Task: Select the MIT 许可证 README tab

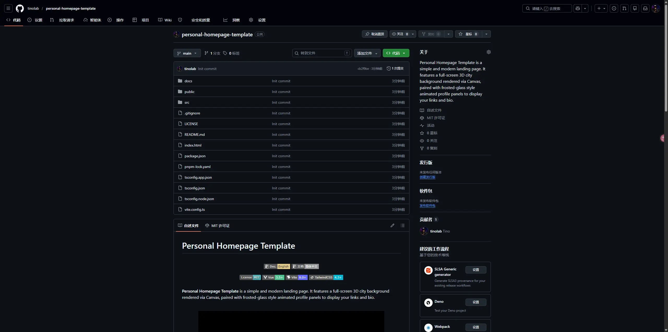Action: (218, 225)
